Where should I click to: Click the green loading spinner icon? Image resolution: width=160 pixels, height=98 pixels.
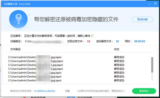point(92,36)
